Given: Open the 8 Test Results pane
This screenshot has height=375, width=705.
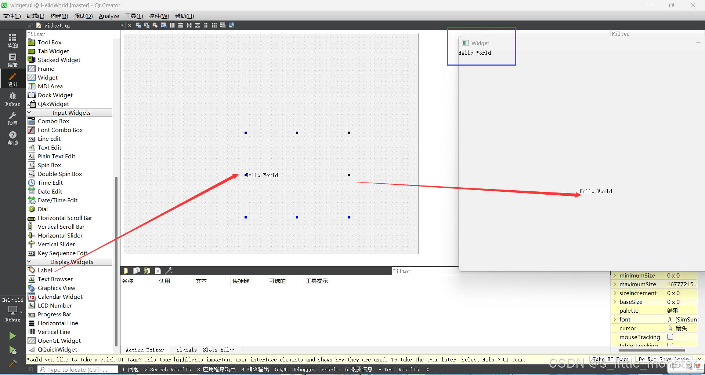Looking at the screenshot, I should click(399, 370).
